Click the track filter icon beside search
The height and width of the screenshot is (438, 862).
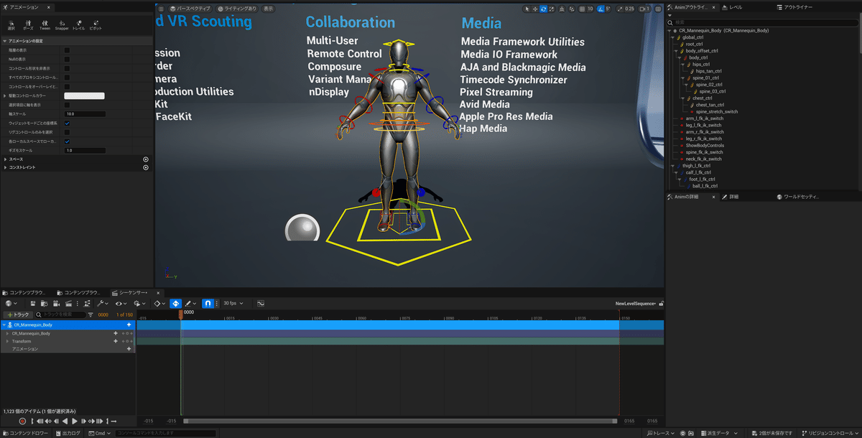(91, 314)
